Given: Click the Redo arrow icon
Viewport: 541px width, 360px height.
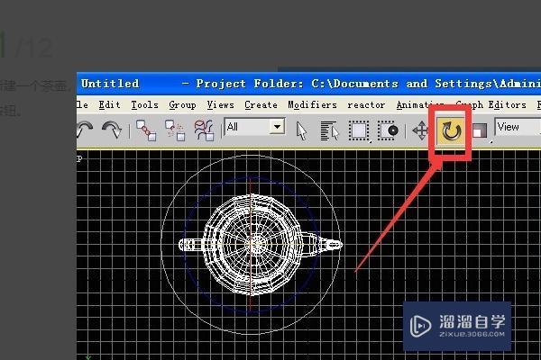Looking at the screenshot, I should point(112,130).
